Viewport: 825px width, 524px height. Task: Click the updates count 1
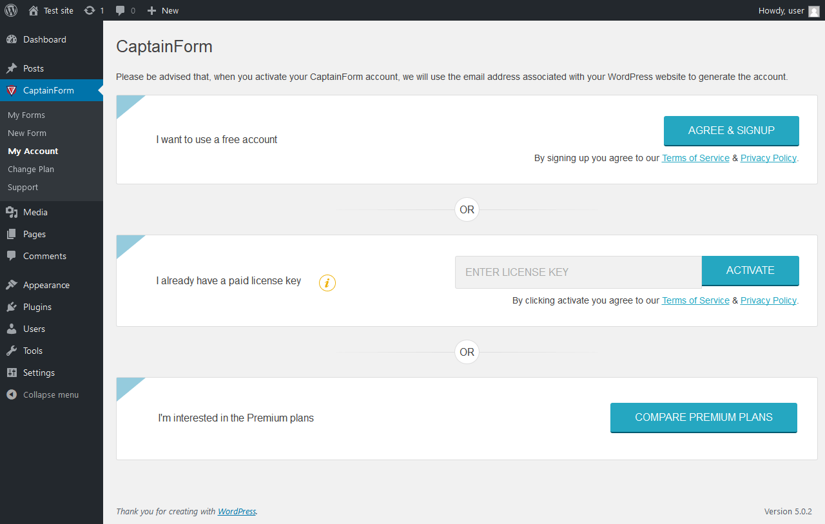(x=102, y=10)
